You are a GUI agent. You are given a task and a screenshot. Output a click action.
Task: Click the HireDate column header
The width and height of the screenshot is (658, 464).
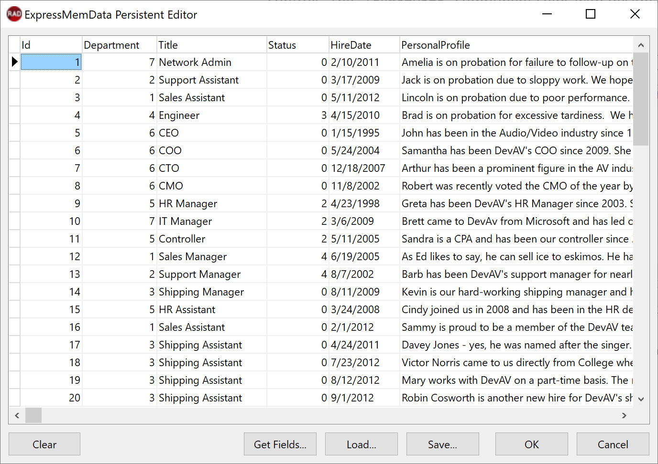364,45
